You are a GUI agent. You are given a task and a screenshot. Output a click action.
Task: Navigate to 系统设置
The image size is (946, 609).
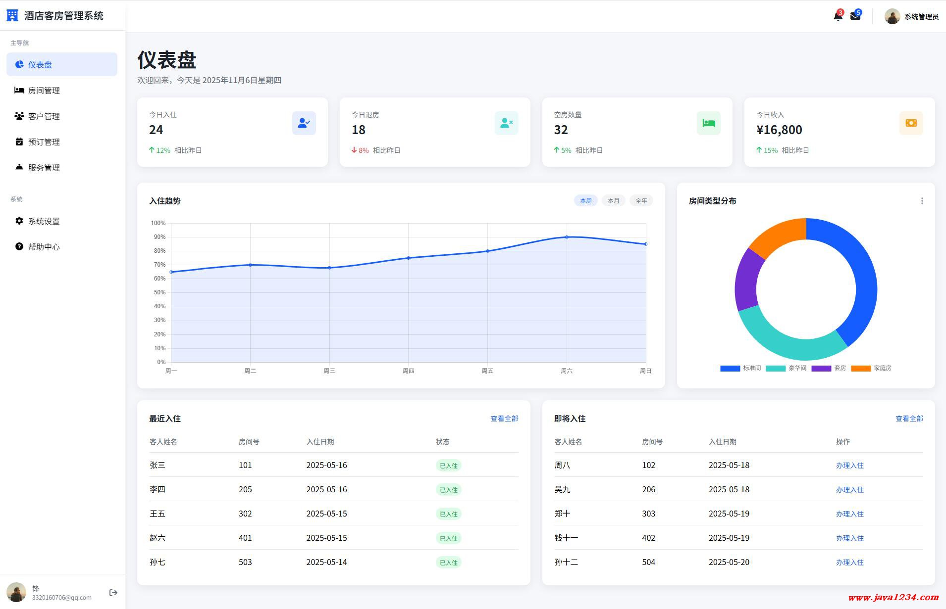tap(44, 221)
